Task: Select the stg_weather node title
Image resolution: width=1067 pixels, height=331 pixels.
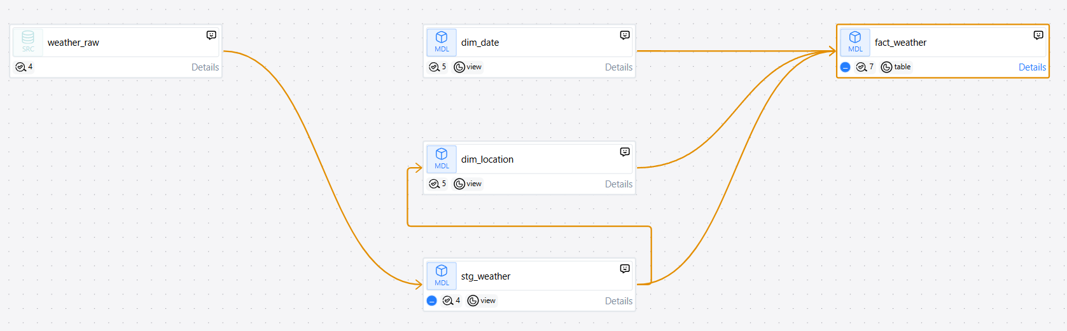Action: pos(485,276)
